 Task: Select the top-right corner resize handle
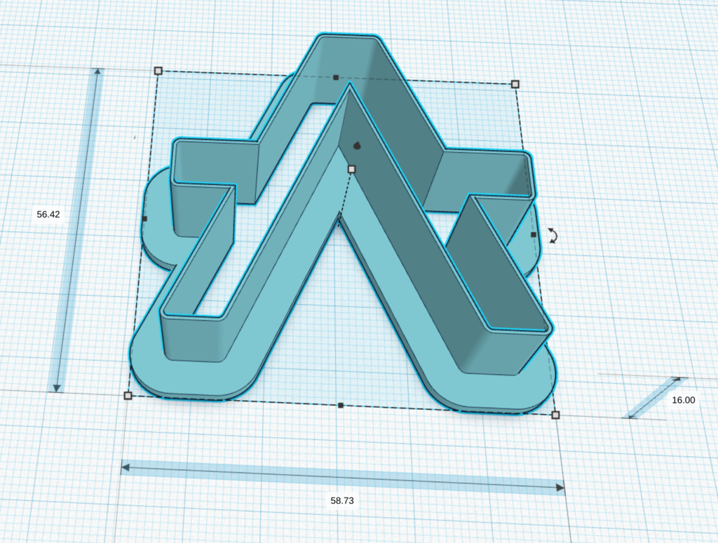[515, 84]
